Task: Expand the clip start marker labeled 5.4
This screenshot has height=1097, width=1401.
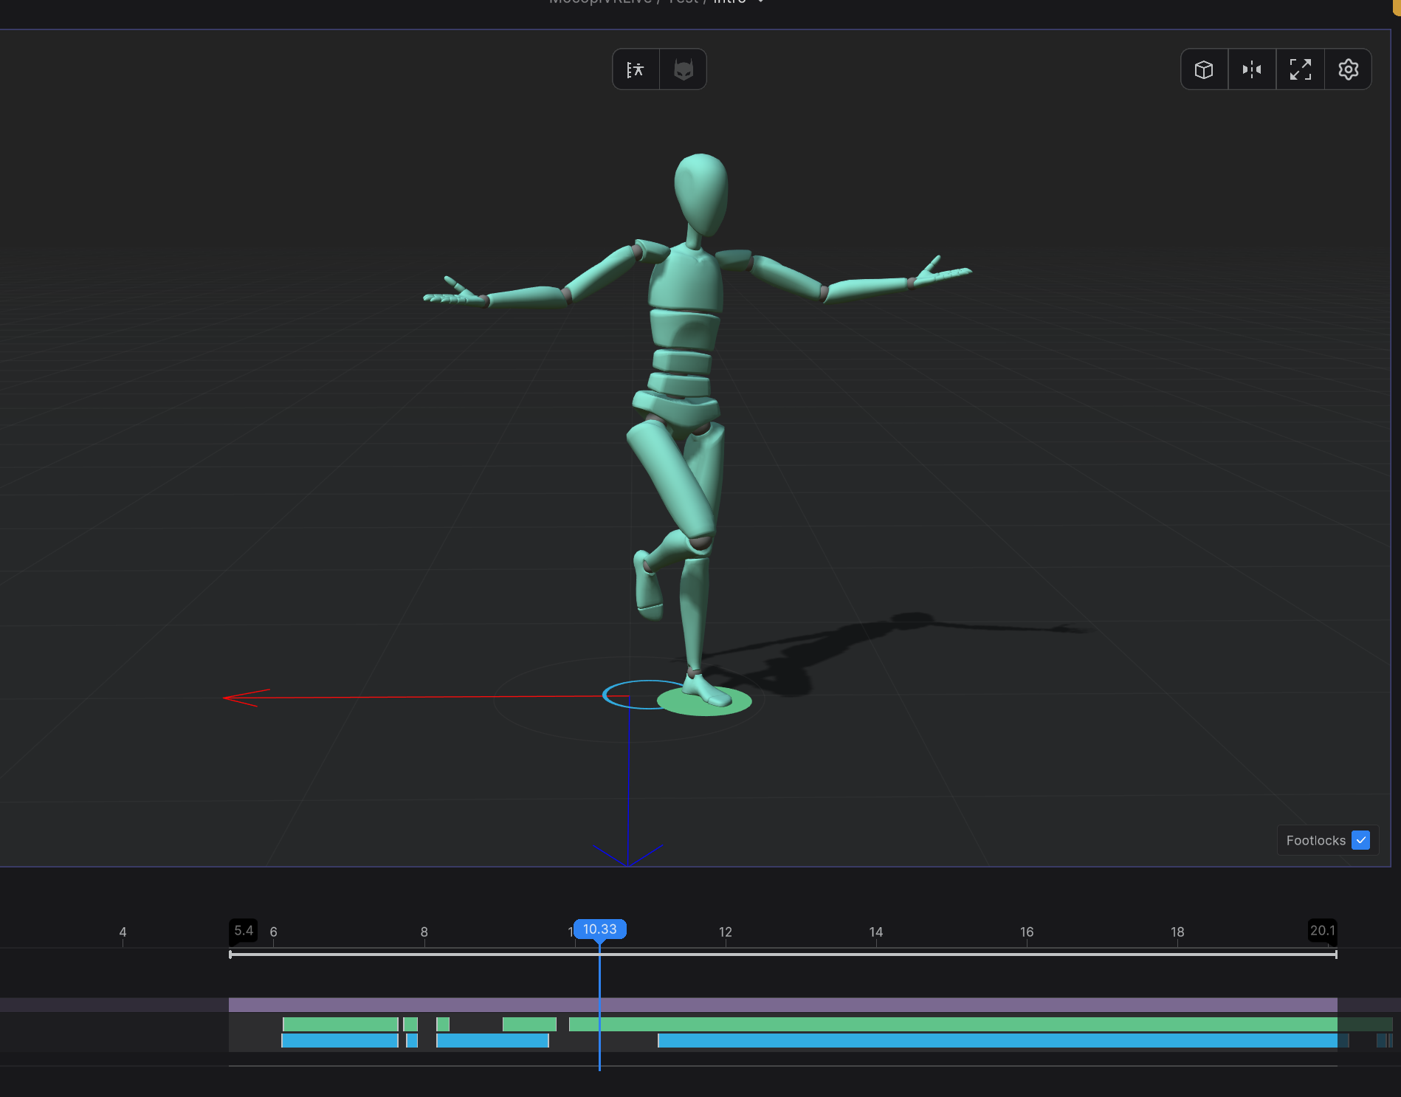Action: (244, 930)
